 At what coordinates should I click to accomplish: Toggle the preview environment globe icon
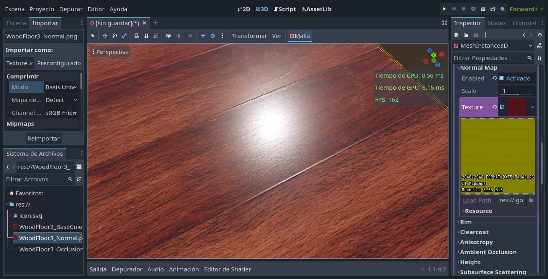pos(213,36)
